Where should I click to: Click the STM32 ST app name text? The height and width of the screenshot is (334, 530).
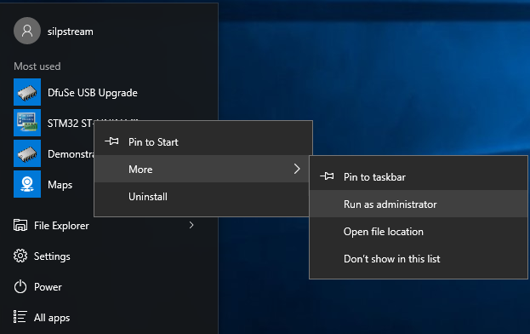[x=71, y=124]
